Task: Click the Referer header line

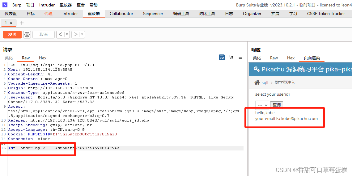Action: click(x=78, y=120)
